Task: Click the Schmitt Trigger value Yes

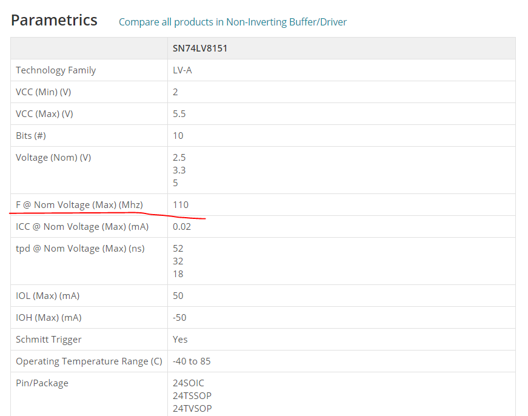Action: pos(180,340)
